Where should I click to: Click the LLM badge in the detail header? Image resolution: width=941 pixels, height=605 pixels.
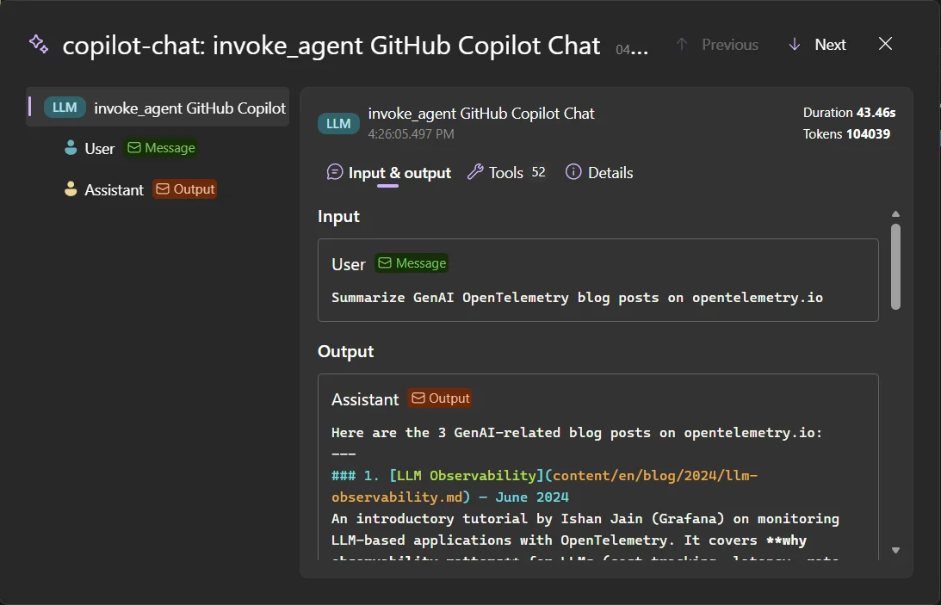point(338,124)
